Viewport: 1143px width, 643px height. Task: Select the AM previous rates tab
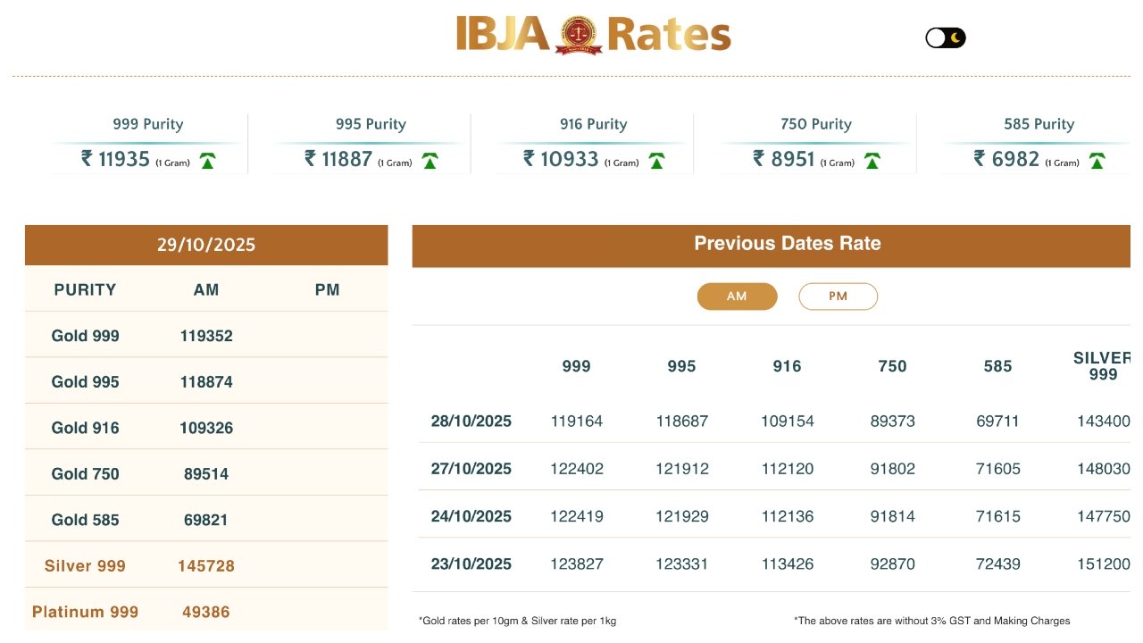click(737, 296)
